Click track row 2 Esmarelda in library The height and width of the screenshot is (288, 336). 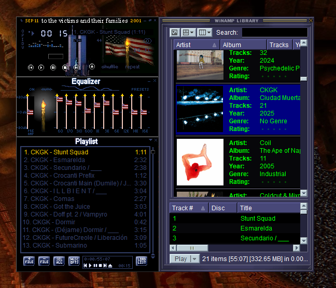pyautogui.click(x=235, y=228)
